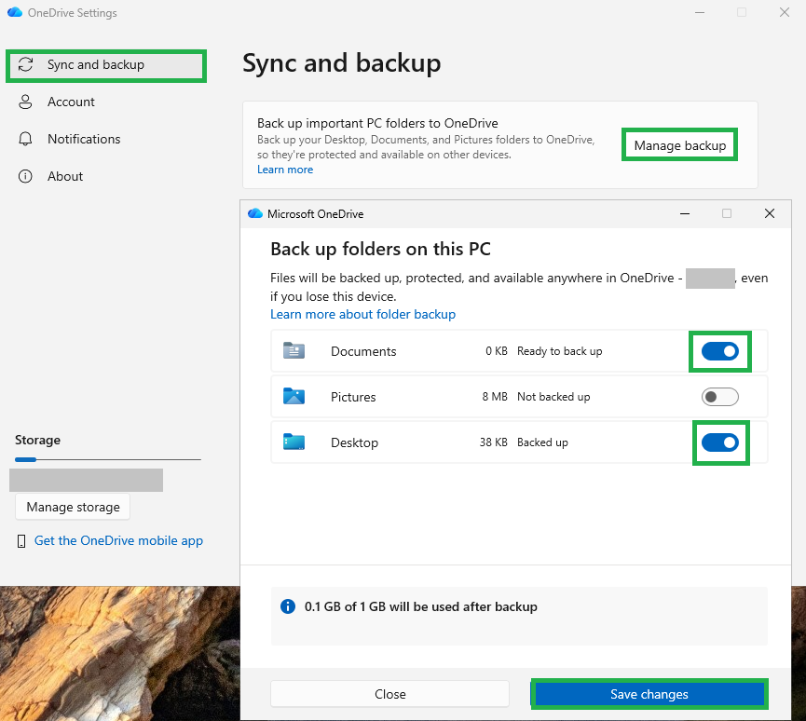Open Notifications settings

click(x=84, y=139)
